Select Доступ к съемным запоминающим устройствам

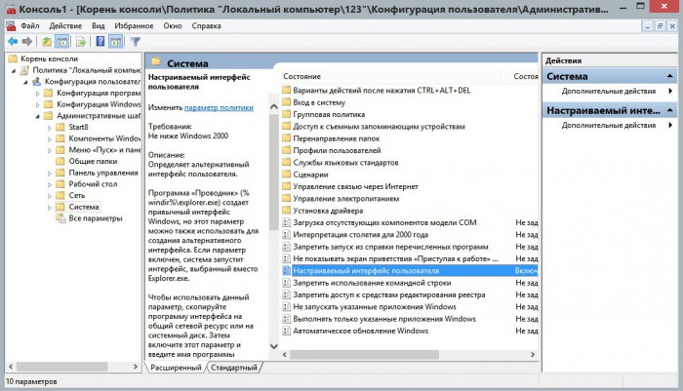point(379,126)
